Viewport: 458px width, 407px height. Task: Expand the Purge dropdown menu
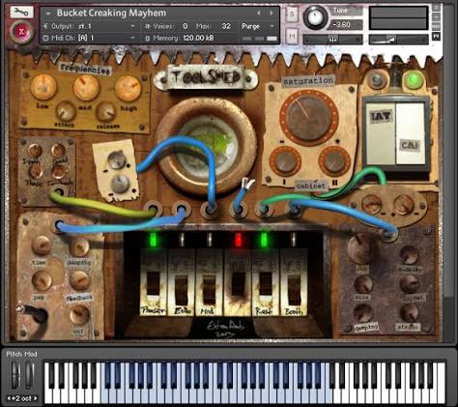coord(258,26)
